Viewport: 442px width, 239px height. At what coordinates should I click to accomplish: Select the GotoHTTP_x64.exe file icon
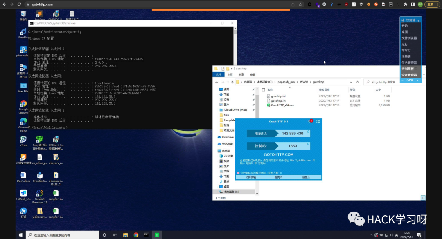(x=268, y=105)
